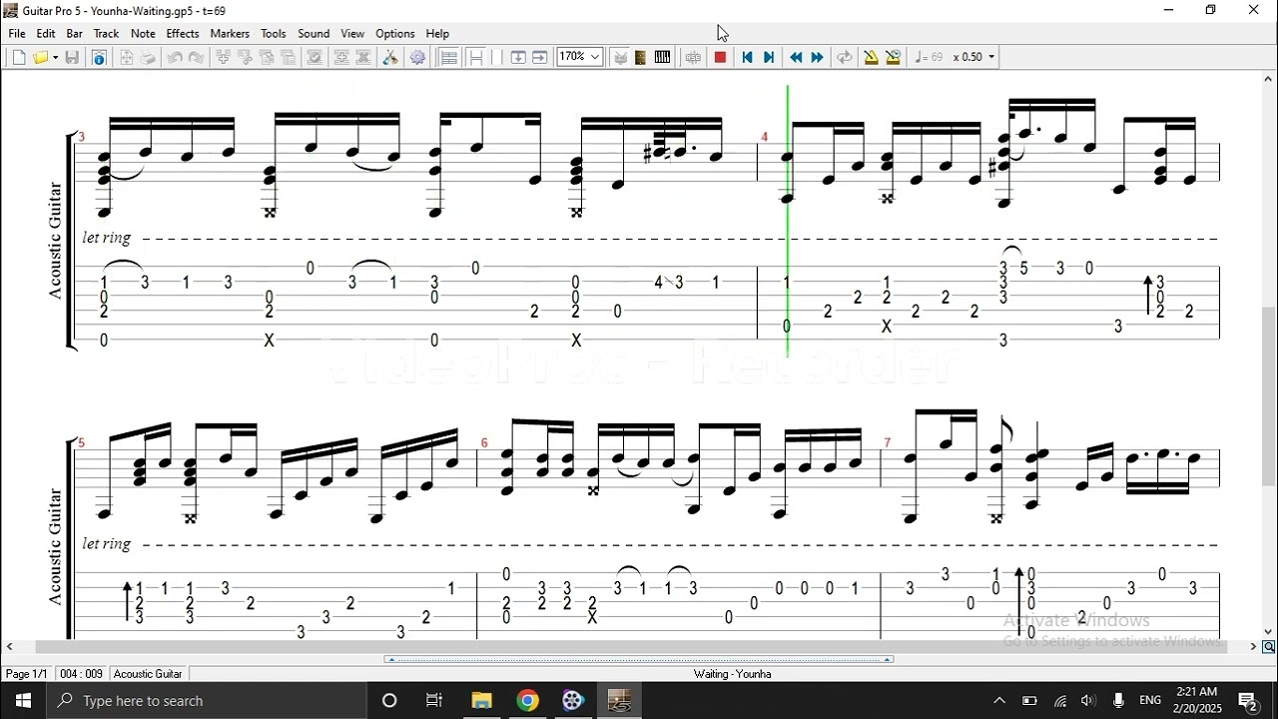
Task: Open the Windows Start menu
Action: click(x=23, y=701)
